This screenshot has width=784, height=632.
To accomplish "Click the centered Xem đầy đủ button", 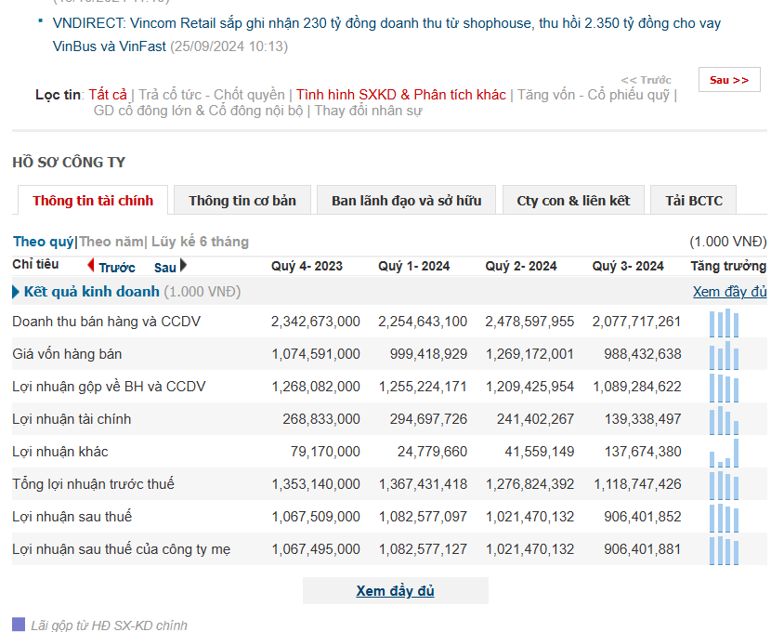I will (395, 591).
